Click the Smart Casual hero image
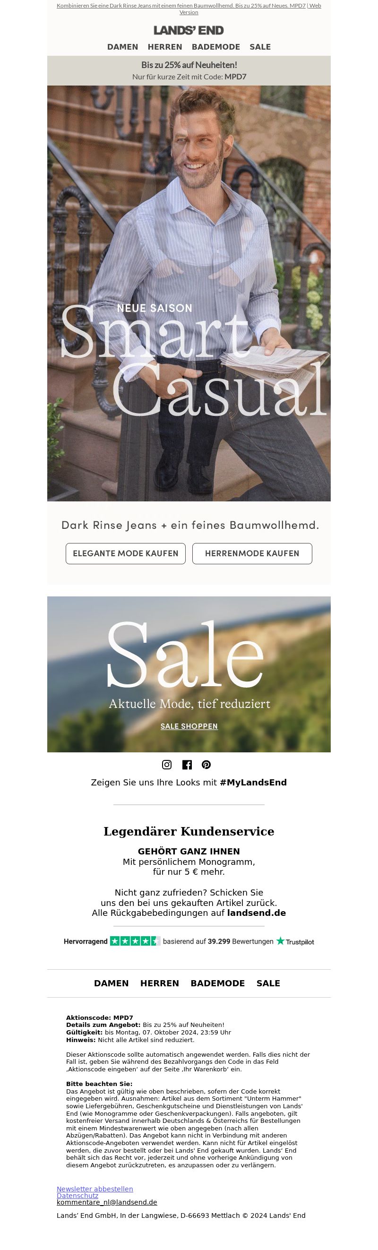Viewport: 378px width, 1250px height. tap(189, 293)
